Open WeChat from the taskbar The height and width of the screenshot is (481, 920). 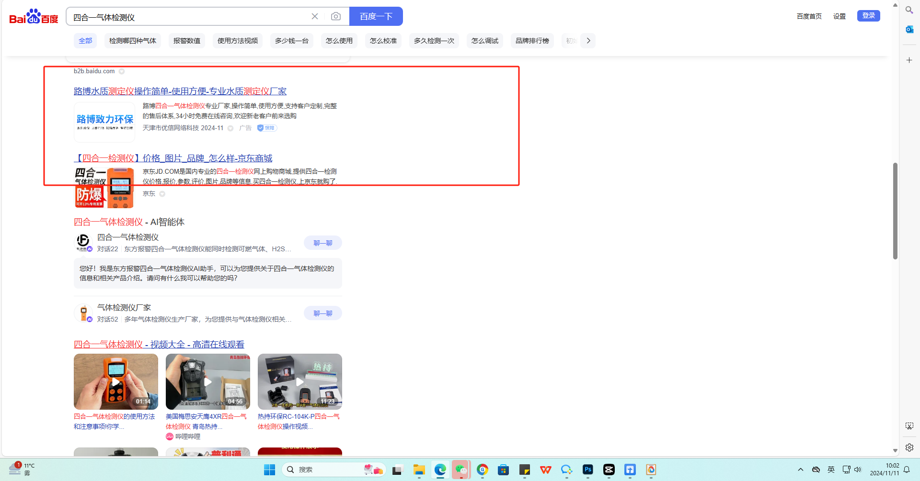pos(461,470)
